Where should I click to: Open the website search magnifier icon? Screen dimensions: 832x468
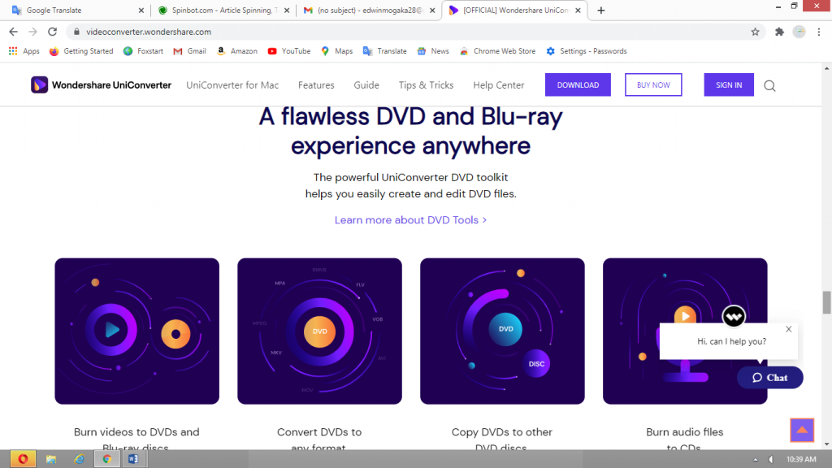click(769, 85)
